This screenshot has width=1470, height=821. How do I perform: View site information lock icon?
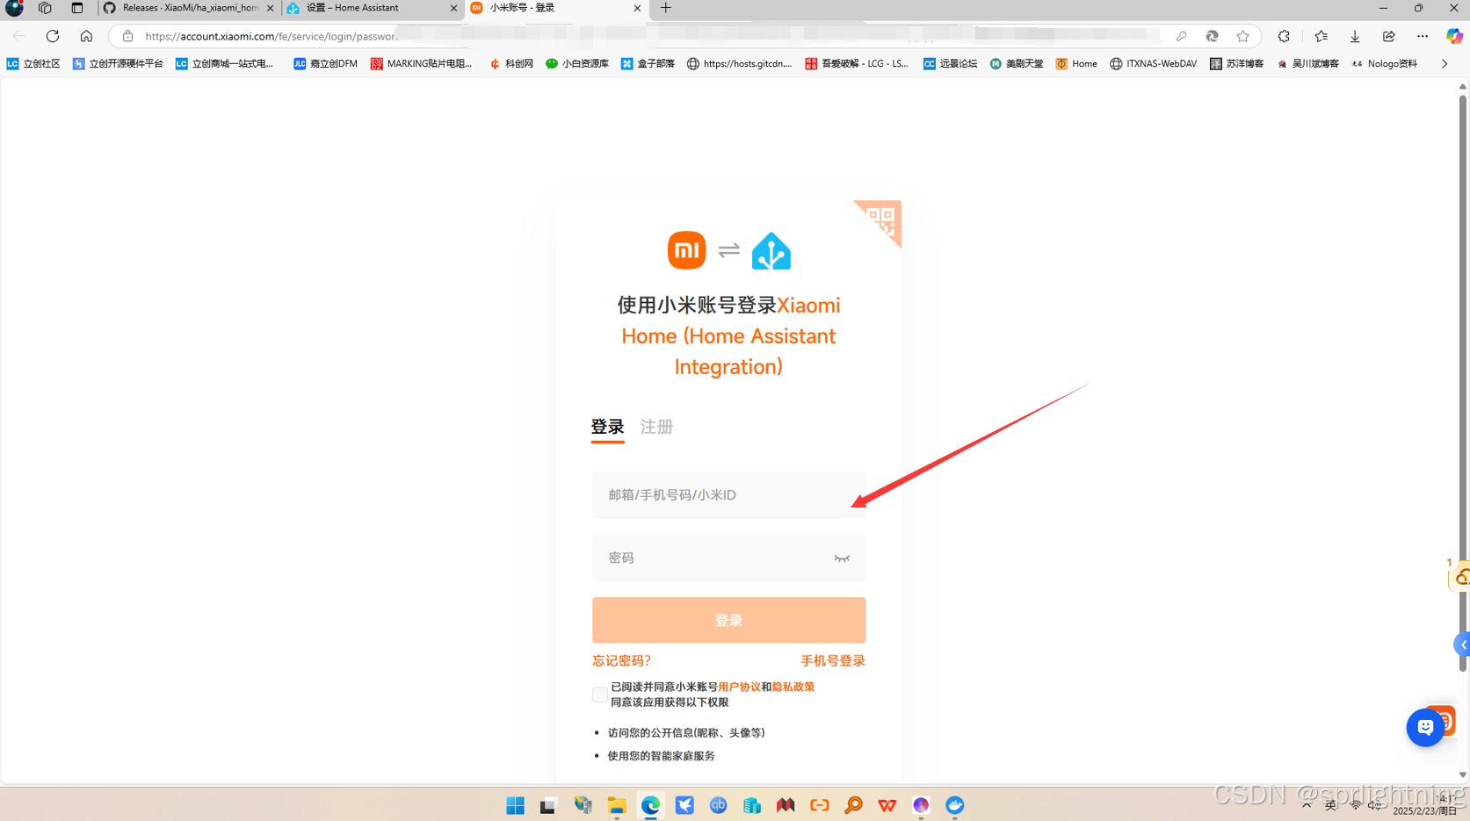point(127,36)
